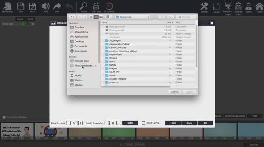Select scene #1 thumbnail in timeline

(x=17, y=131)
